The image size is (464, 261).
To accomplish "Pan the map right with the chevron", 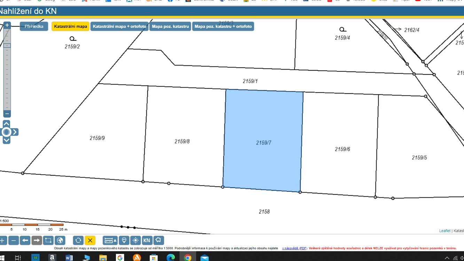I will click(x=15, y=132).
